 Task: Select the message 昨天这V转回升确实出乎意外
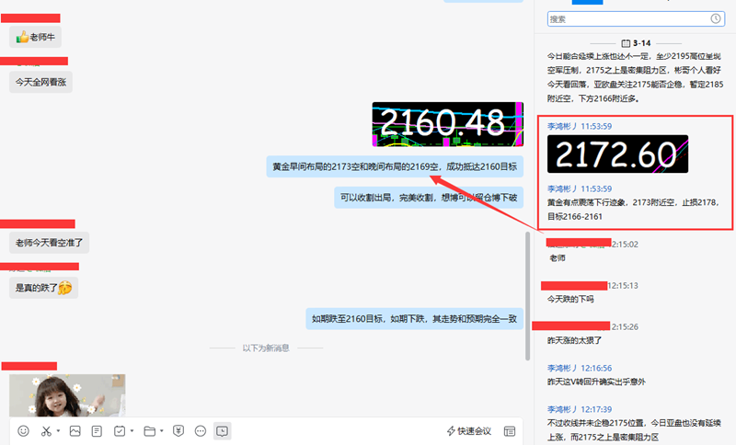pyautogui.click(x=596, y=382)
